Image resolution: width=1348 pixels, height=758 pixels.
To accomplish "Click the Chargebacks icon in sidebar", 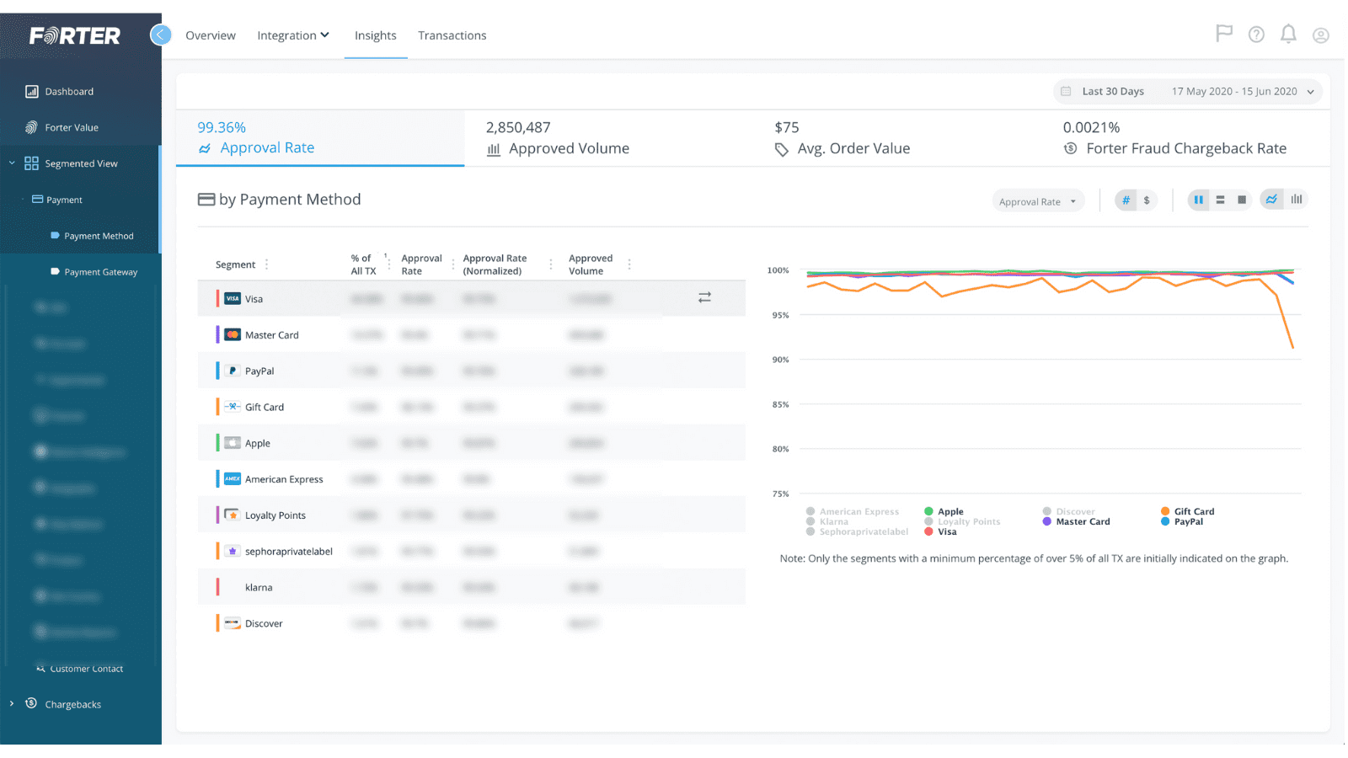I will pos(31,703).
